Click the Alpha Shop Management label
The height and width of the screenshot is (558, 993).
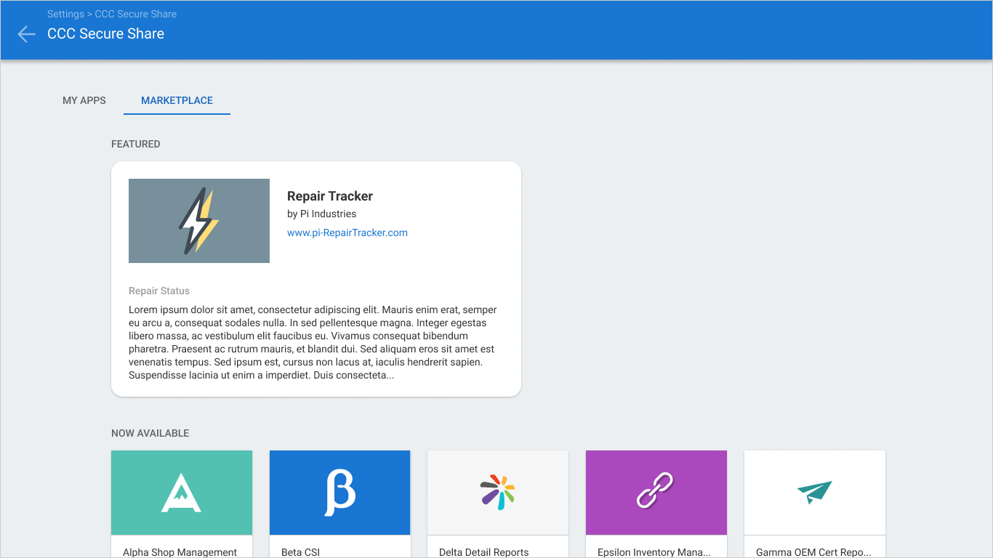pyautogui.click(x=180, y=552)
